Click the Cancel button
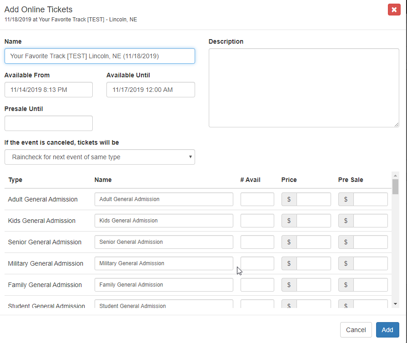The image size is (407, 343). pos(356,330)
